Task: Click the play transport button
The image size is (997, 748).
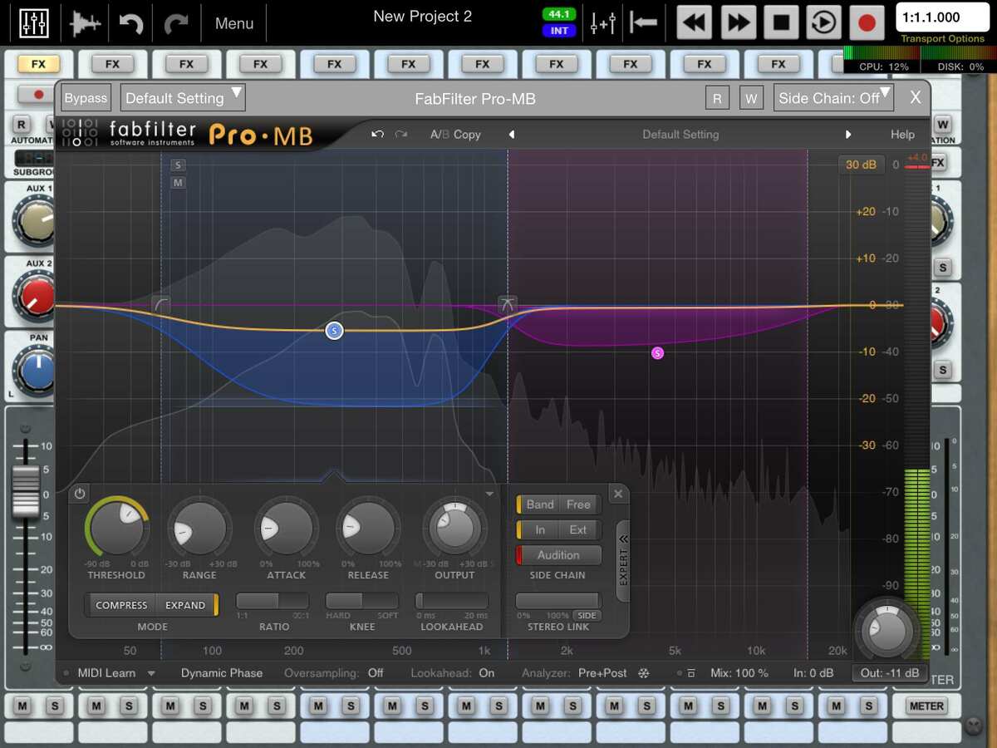Action: 824,22
